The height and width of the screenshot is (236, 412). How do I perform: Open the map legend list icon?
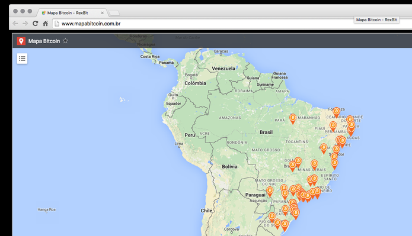pos(22,59)
